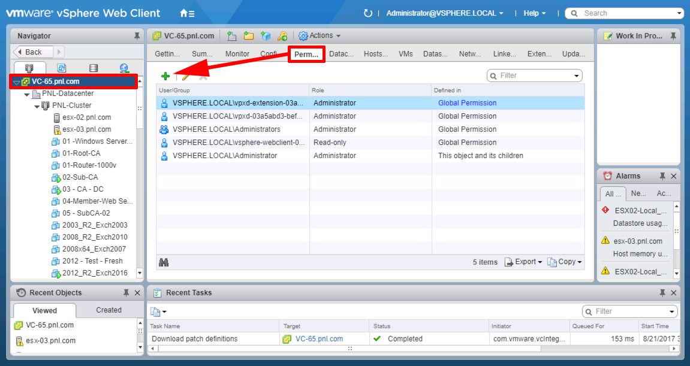The image size is (690, 366).
Task: Click the blue cube with plus toolbar icon
Action: point(266,35)
